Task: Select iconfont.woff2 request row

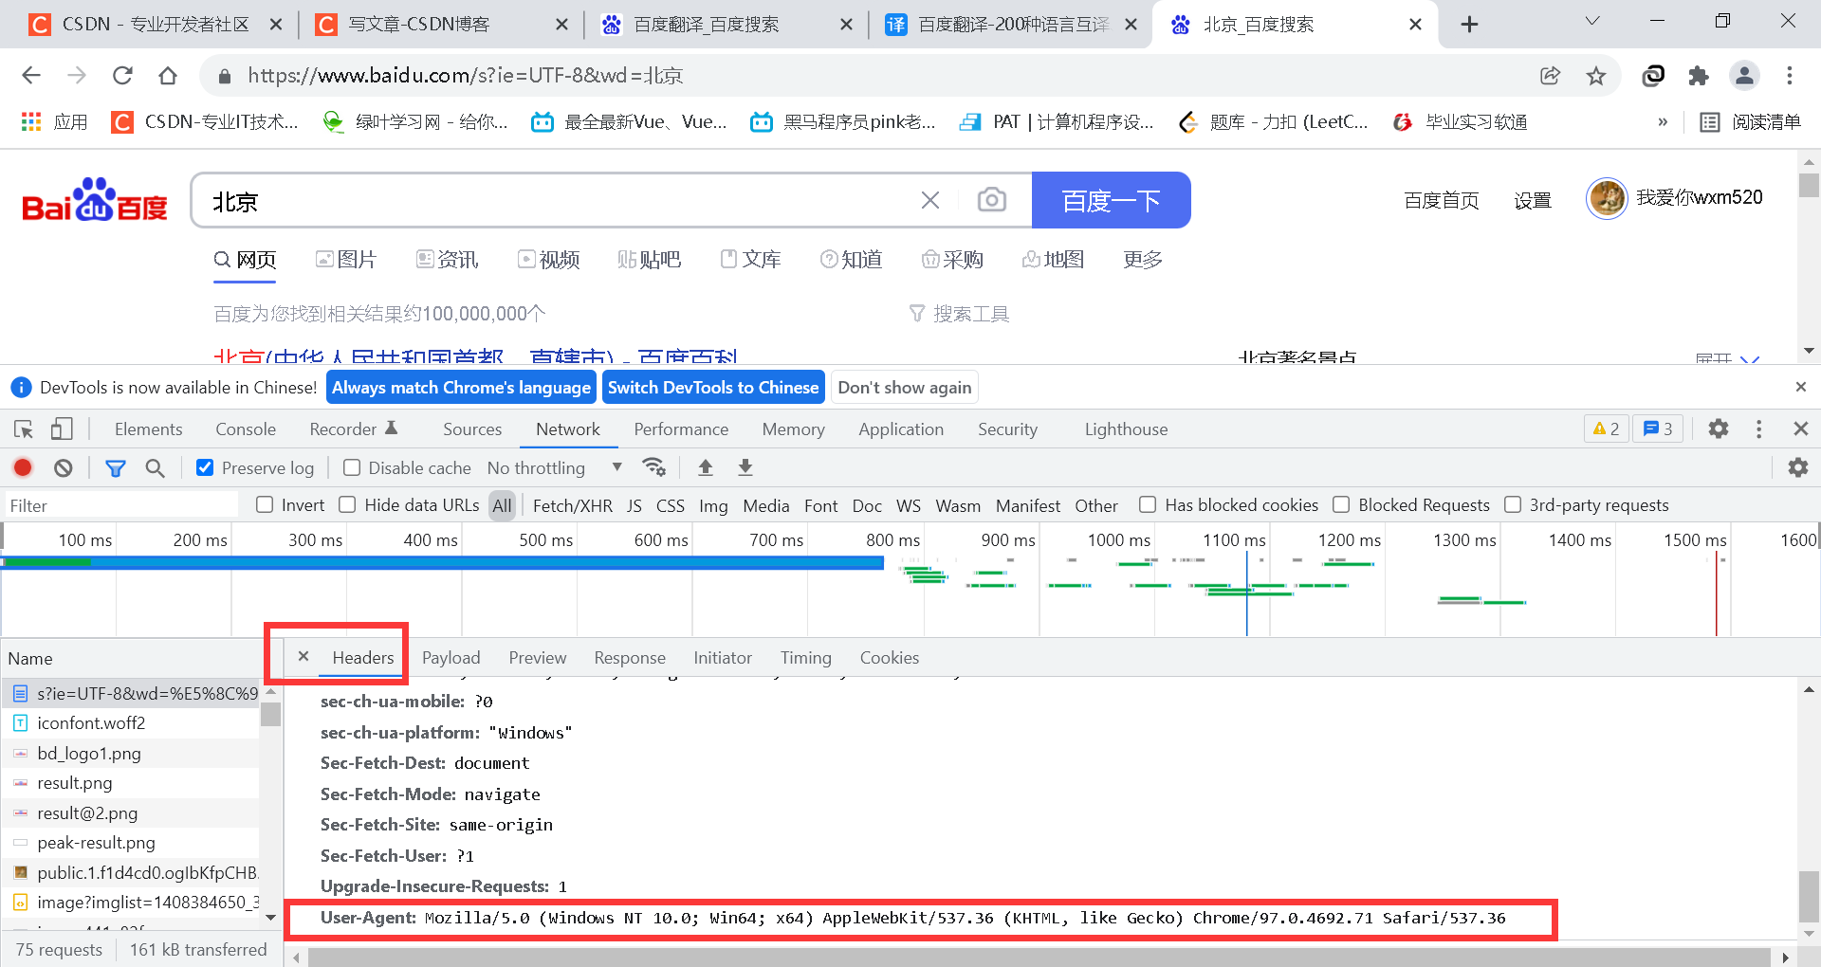Action: (x=130, y=722)
